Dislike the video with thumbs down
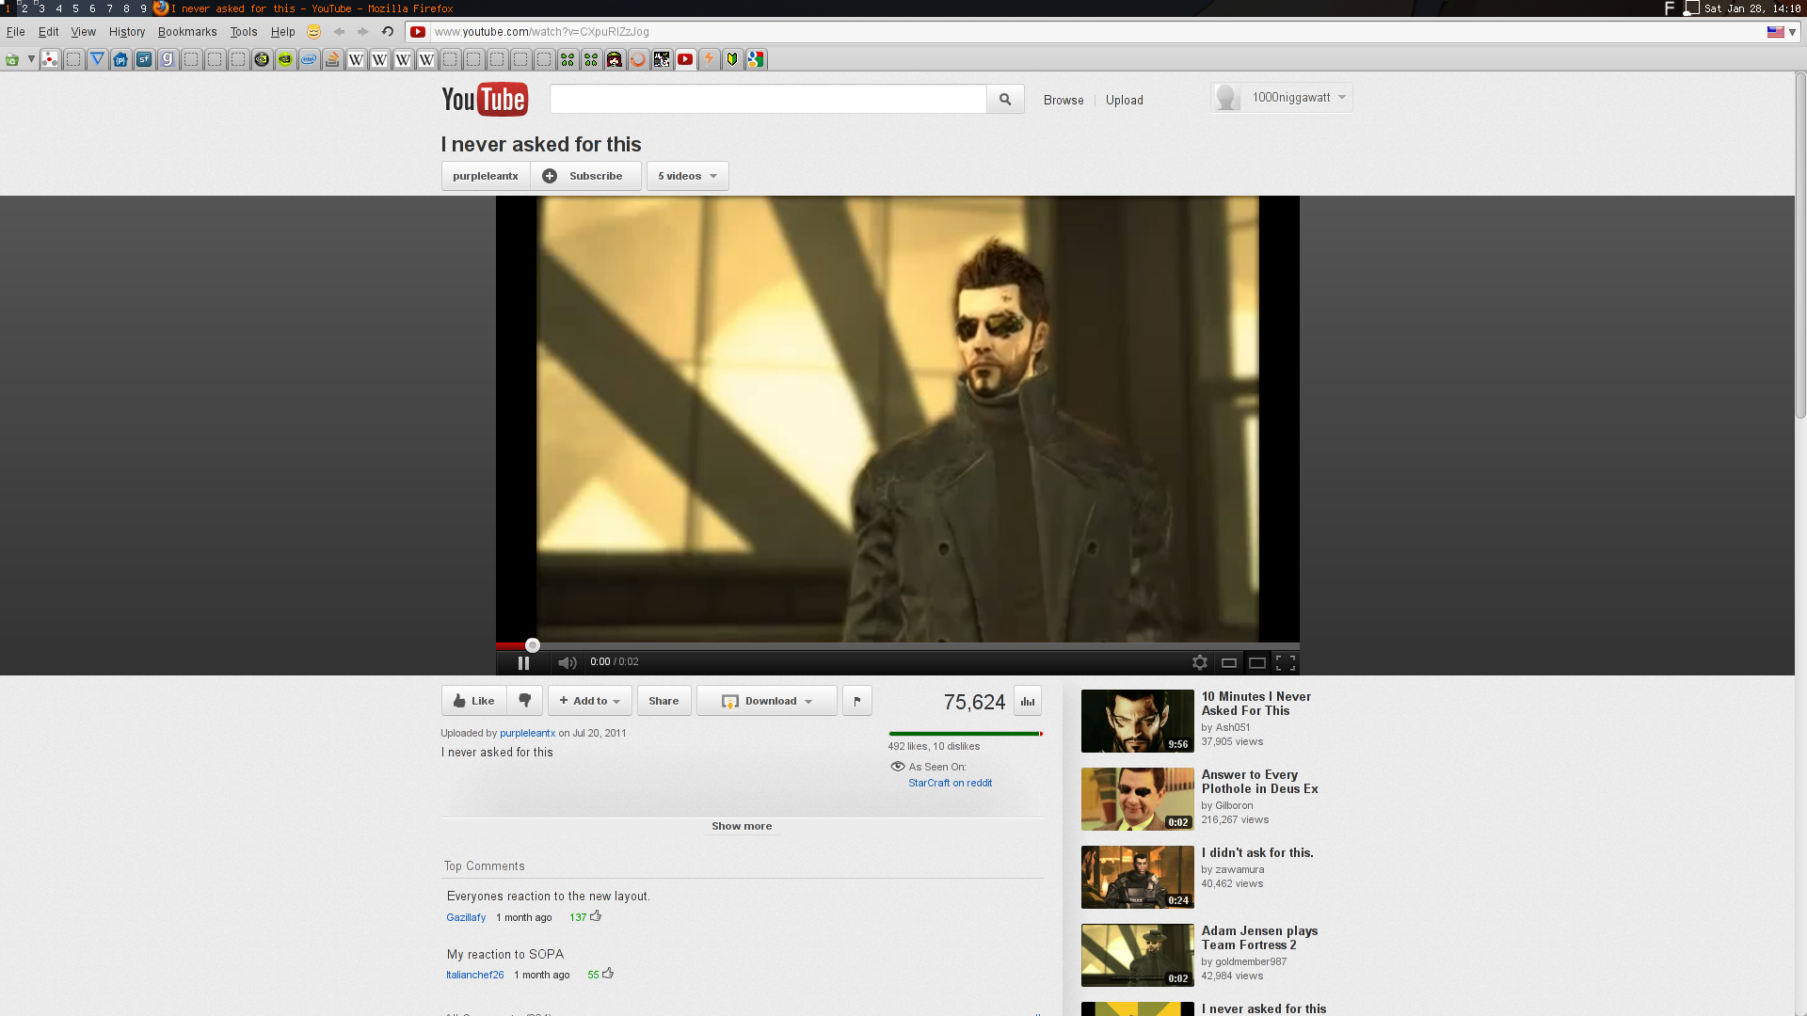 click(525, 701)
